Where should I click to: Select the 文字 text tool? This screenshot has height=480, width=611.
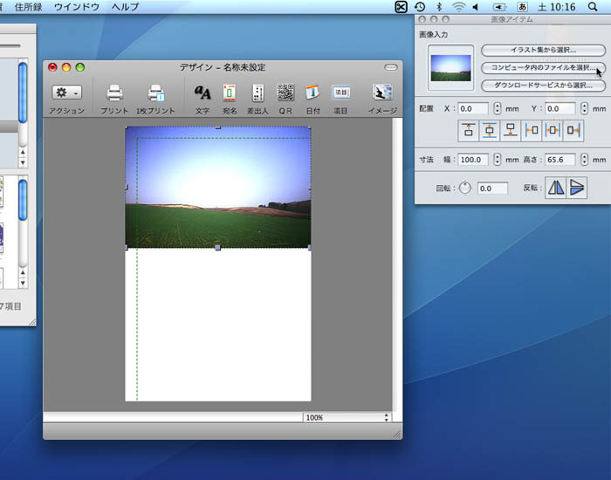(203, 93)
